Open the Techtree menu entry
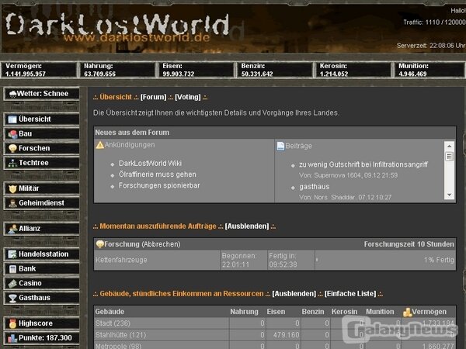This screenshot has height=349, width=466. click(x=41, y=163)
